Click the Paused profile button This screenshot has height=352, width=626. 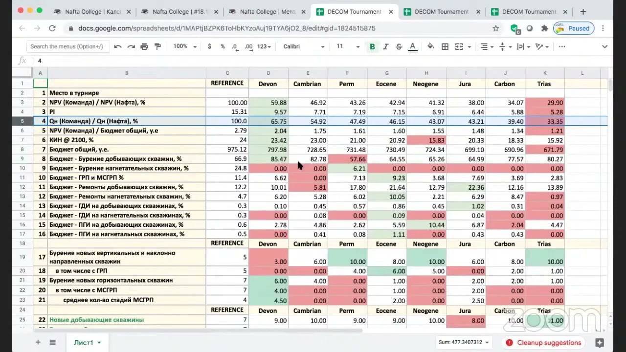[573, 28]
